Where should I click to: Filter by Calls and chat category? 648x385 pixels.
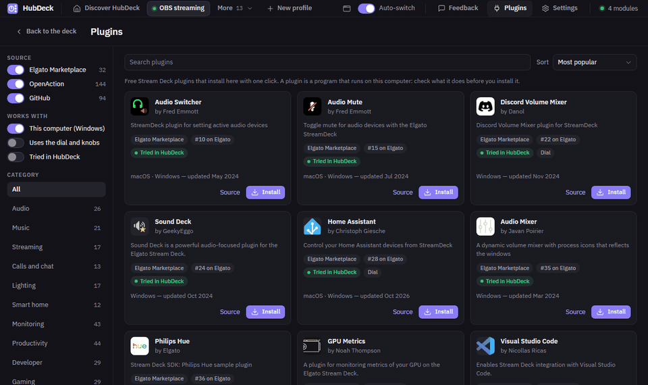56,266
